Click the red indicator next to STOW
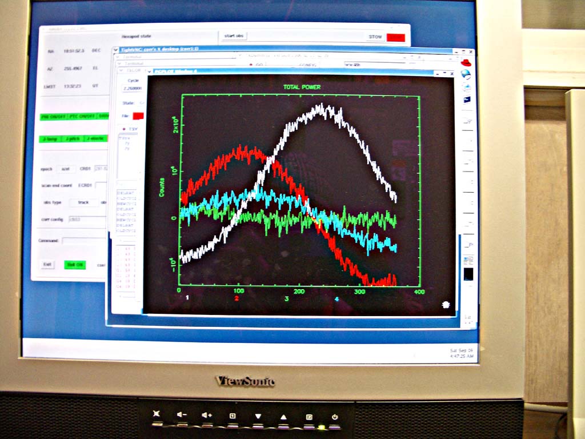The width and height of the screenshot is (585, 439). pyautogui.click(x=395, y=37)
